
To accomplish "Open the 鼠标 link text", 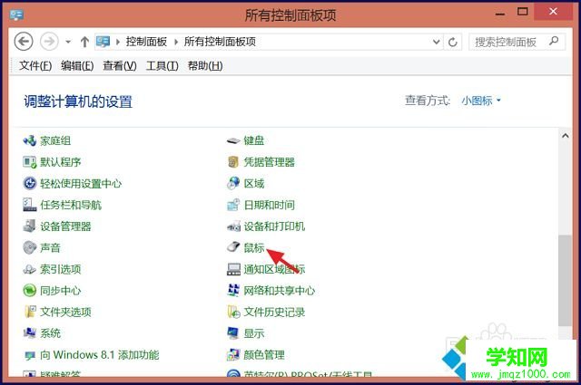I will 254,248.
